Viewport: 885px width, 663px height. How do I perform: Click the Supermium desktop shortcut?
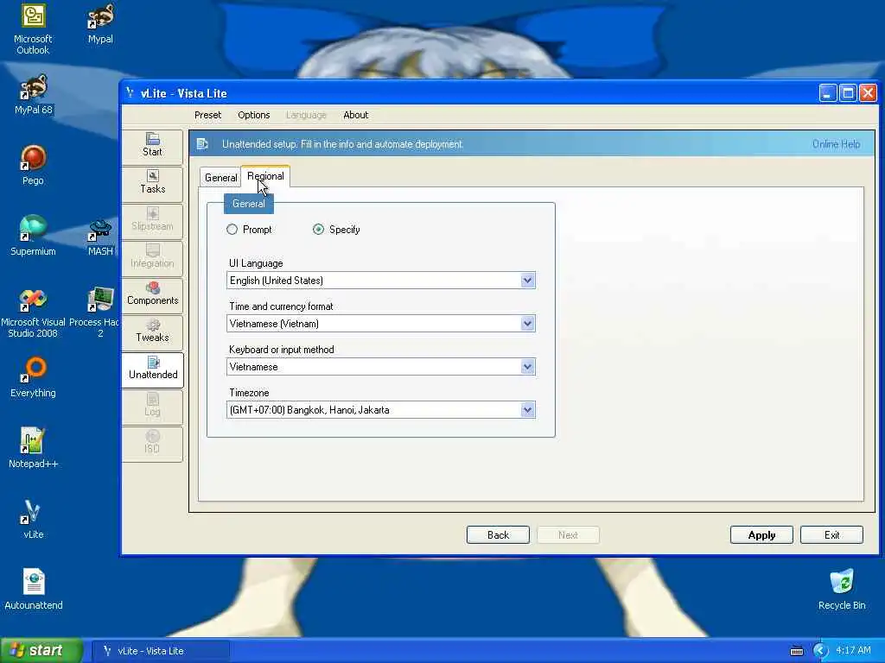point(33,237)
